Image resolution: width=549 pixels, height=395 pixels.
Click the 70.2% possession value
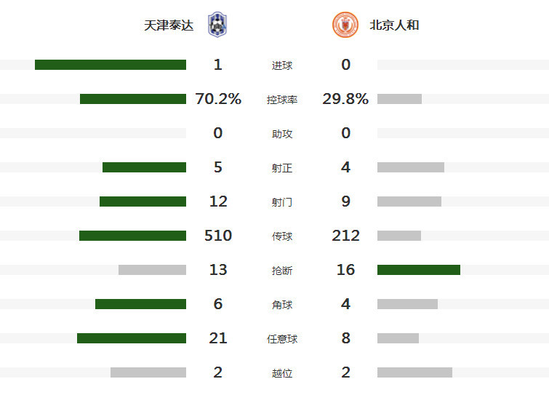(218, 99)
